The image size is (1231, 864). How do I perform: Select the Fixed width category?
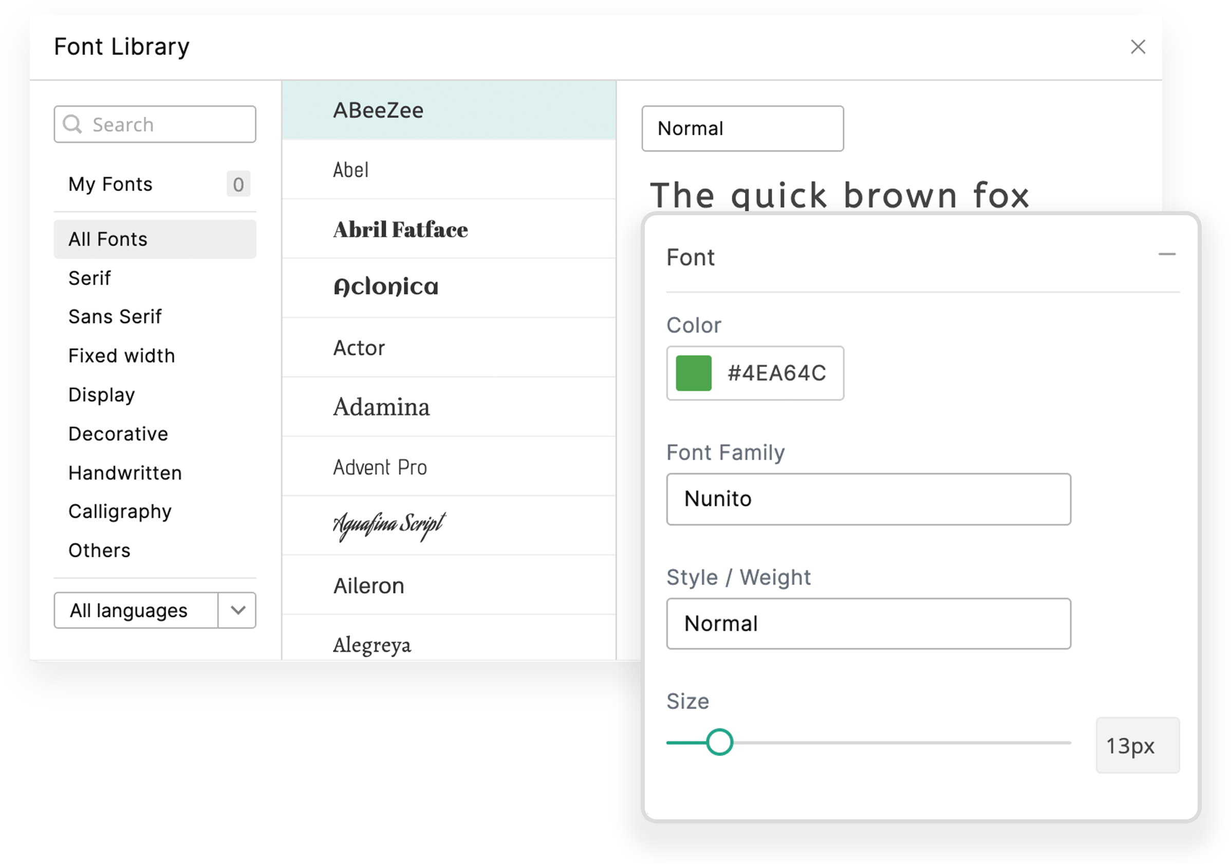pos(122,356)
